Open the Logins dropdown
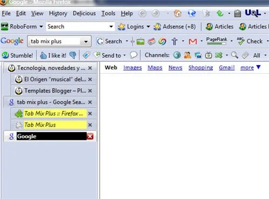Screen dimensions: 269x199 134,27
